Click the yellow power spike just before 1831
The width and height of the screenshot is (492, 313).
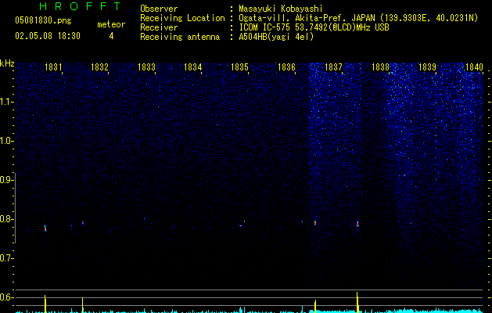45,304
